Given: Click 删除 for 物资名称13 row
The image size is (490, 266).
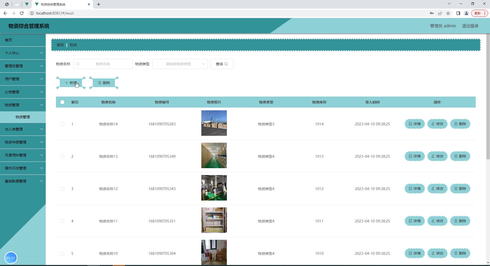Looking at the screenshot, I should (460, 156).
